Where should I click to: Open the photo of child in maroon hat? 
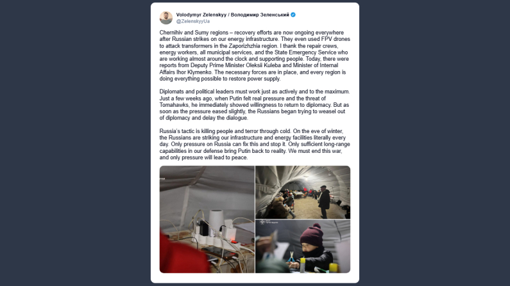click(303, 246)
